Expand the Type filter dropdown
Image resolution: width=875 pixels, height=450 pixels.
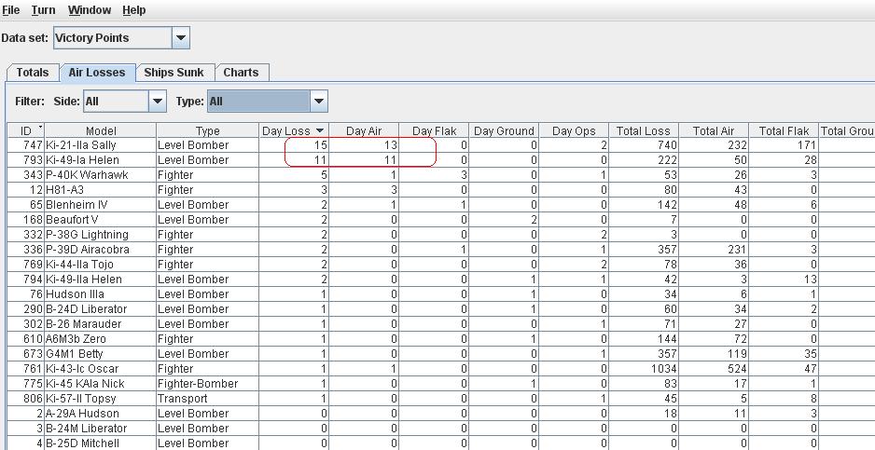(319, 102)
